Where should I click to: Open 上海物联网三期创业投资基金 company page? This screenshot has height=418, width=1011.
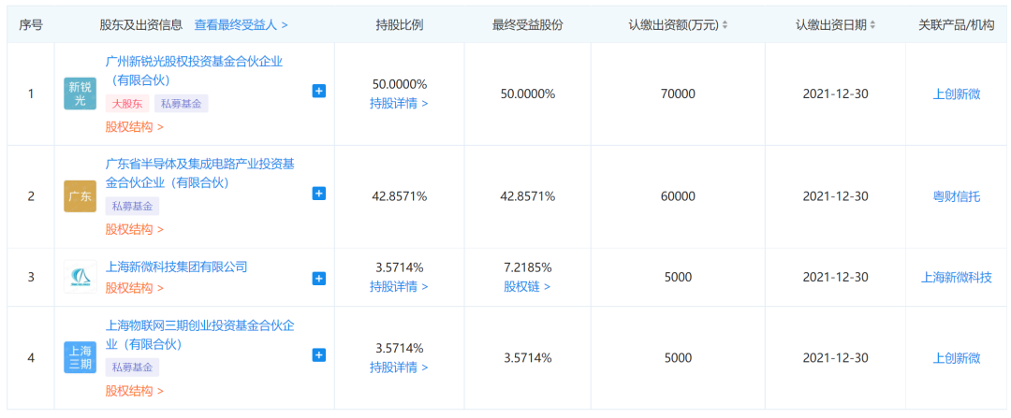200,335
